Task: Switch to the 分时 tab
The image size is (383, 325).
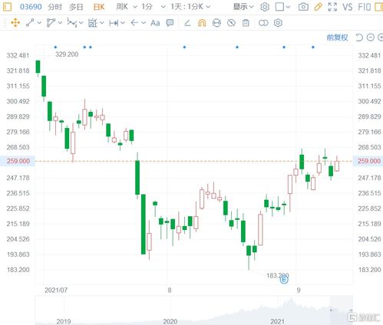Action: coord(54,7)
